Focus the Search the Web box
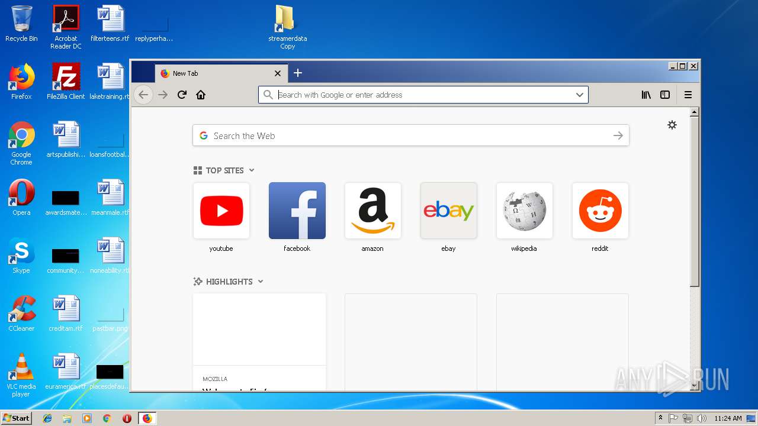 click(x=411, y=135)
